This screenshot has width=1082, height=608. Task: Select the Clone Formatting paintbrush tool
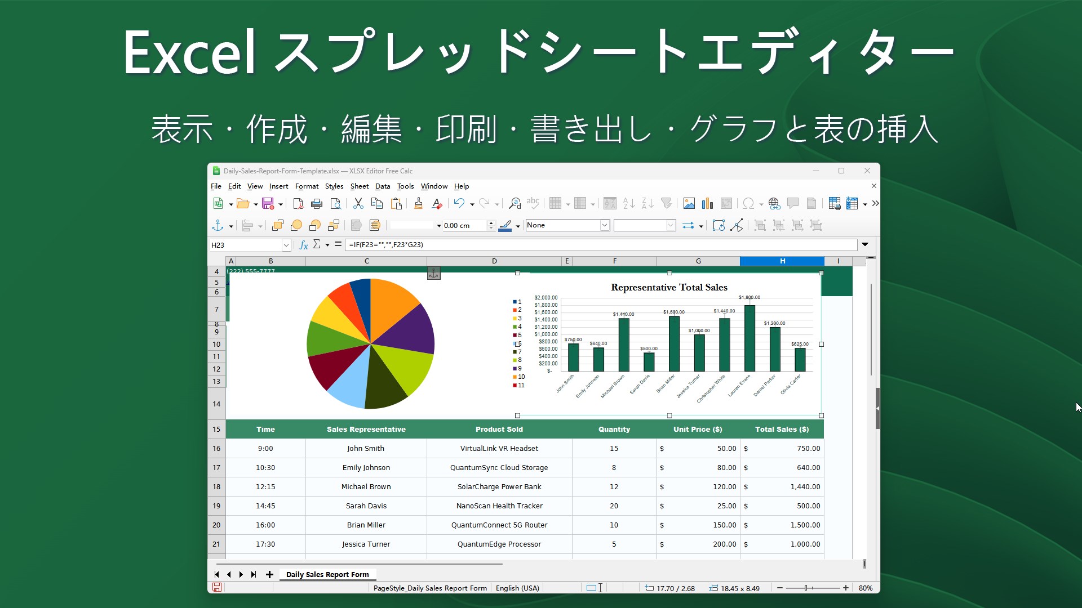coord(418,204)
